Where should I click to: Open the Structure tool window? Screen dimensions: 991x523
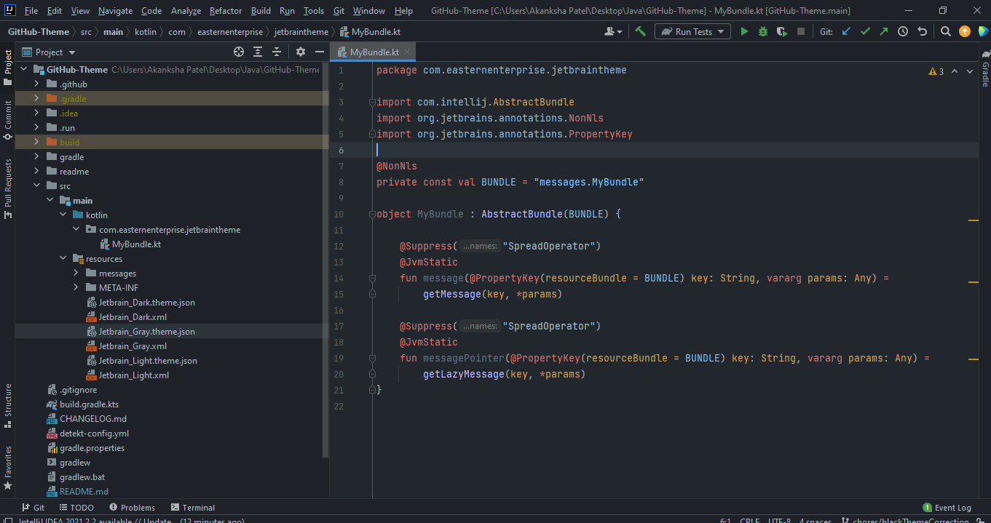pyautogui.click(x=7, y=404)
